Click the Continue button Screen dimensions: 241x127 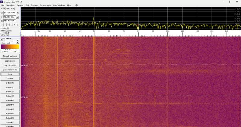pos(10,79)
